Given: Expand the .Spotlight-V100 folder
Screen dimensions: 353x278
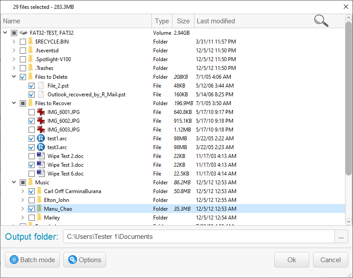Looking at the screenshot, I should [14, 59].
